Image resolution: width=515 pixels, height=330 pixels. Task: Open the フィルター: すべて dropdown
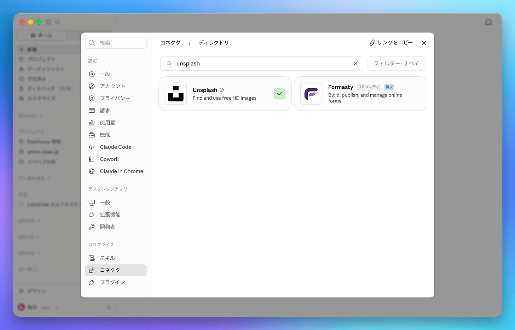click(397, 64)
